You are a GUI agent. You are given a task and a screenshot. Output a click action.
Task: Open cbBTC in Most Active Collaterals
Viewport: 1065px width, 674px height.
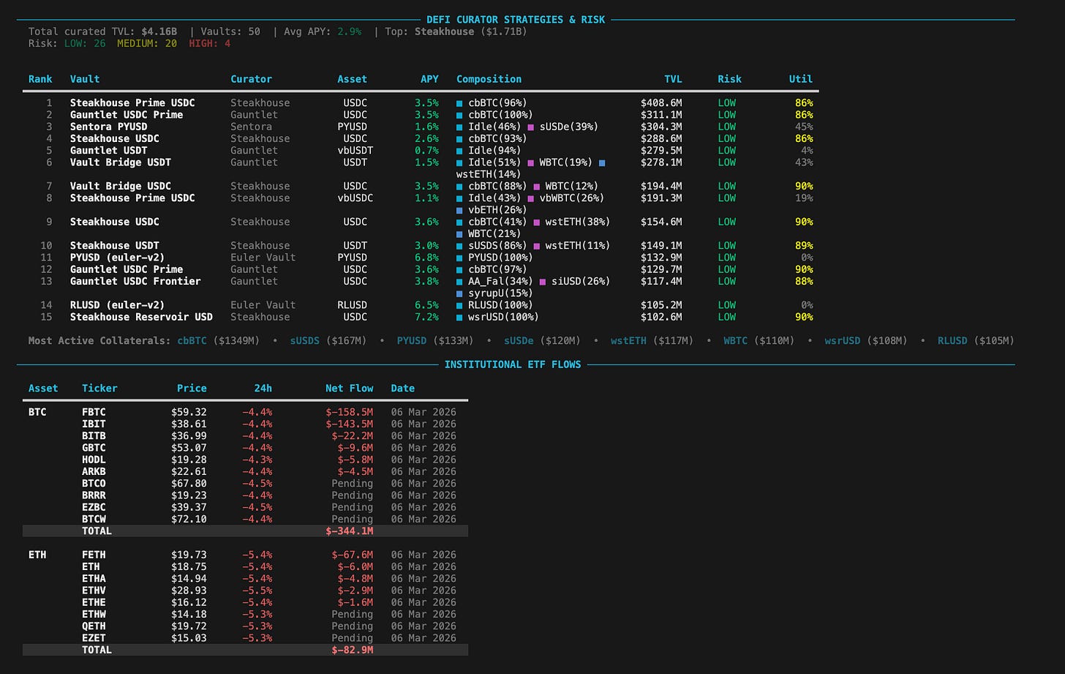(192, 341)
